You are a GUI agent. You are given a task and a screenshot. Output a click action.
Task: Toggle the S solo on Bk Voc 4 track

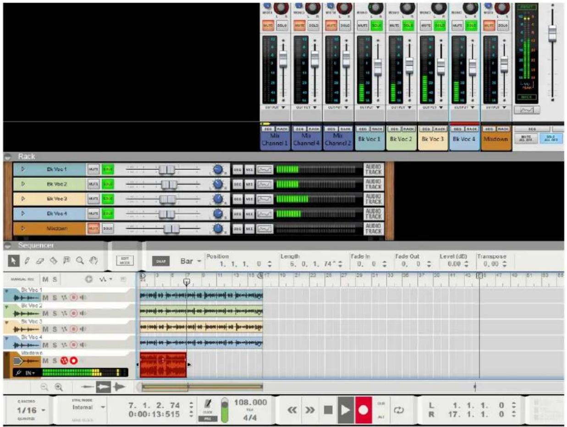[x=54, y=345]
